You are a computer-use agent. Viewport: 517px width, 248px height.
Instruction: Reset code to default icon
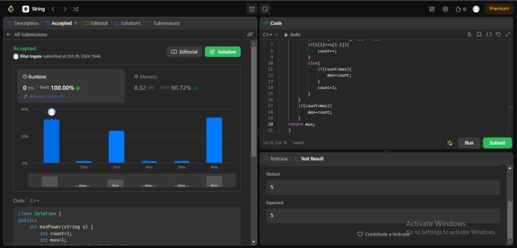498,34
